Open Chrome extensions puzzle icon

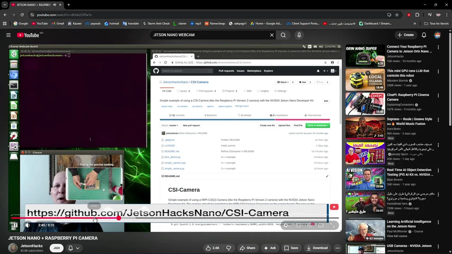(417, 15)
